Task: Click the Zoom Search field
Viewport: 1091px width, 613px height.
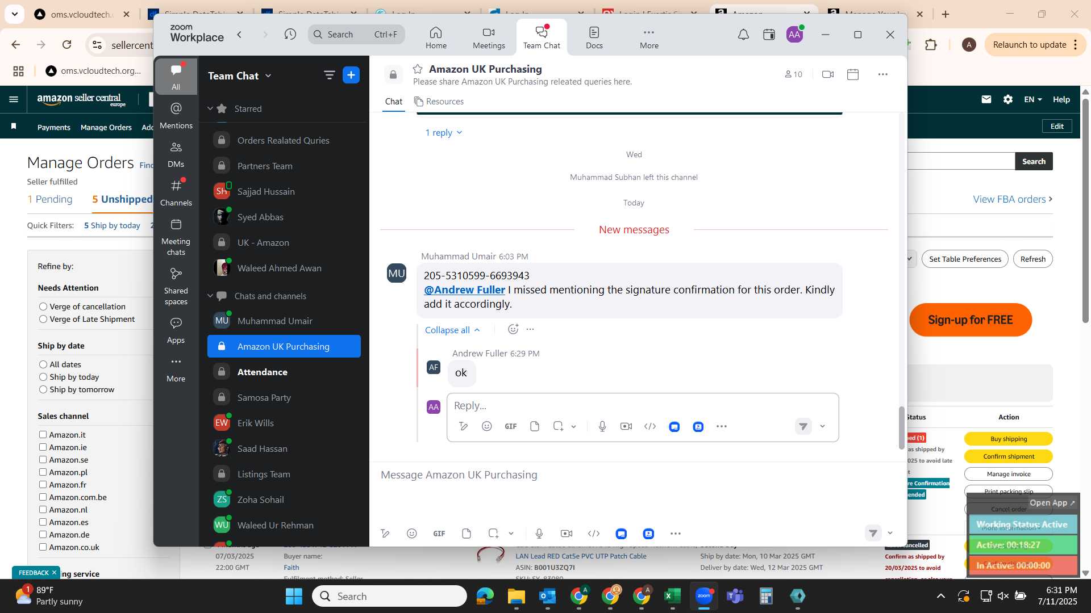Action: tap(356, 35)
